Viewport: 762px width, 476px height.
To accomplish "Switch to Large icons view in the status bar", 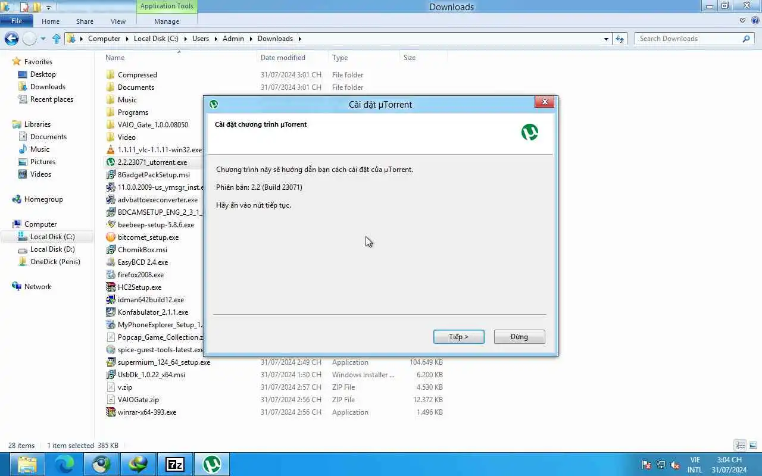I will coord(753,445).
